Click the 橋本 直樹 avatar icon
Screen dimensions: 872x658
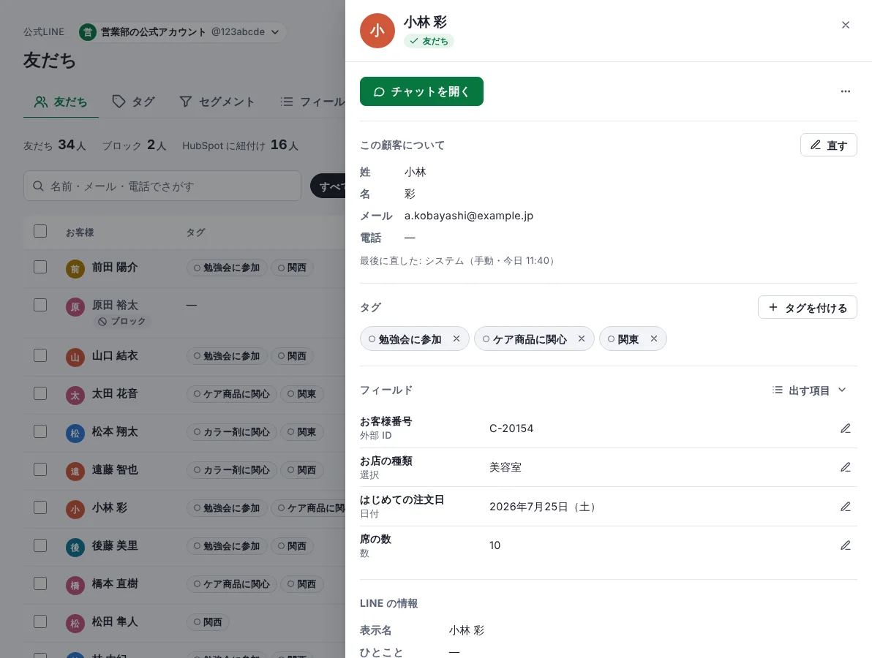click(x=75, y=586)
